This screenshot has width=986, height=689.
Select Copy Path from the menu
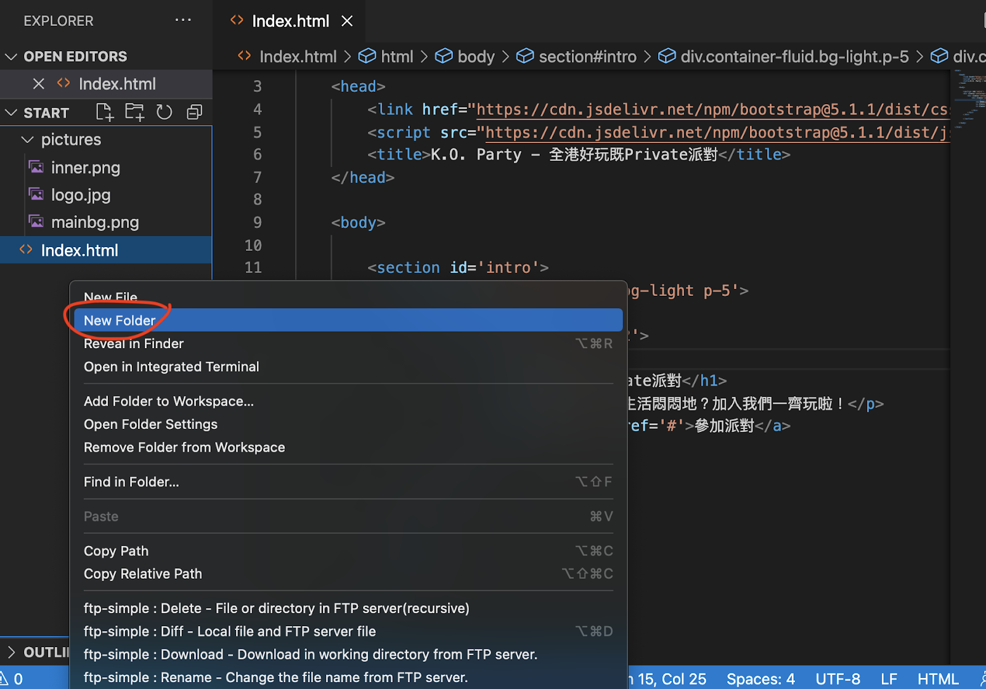click(x=348, y=551)
